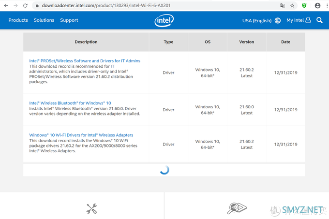
Task: Sort by the Description column header
Action: point(86,42)
